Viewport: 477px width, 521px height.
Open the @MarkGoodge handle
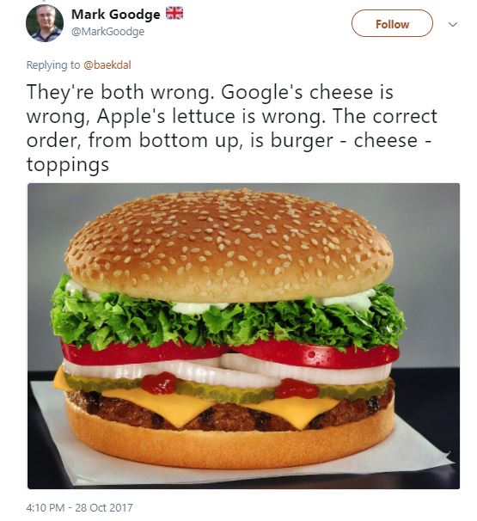(108, 32)
